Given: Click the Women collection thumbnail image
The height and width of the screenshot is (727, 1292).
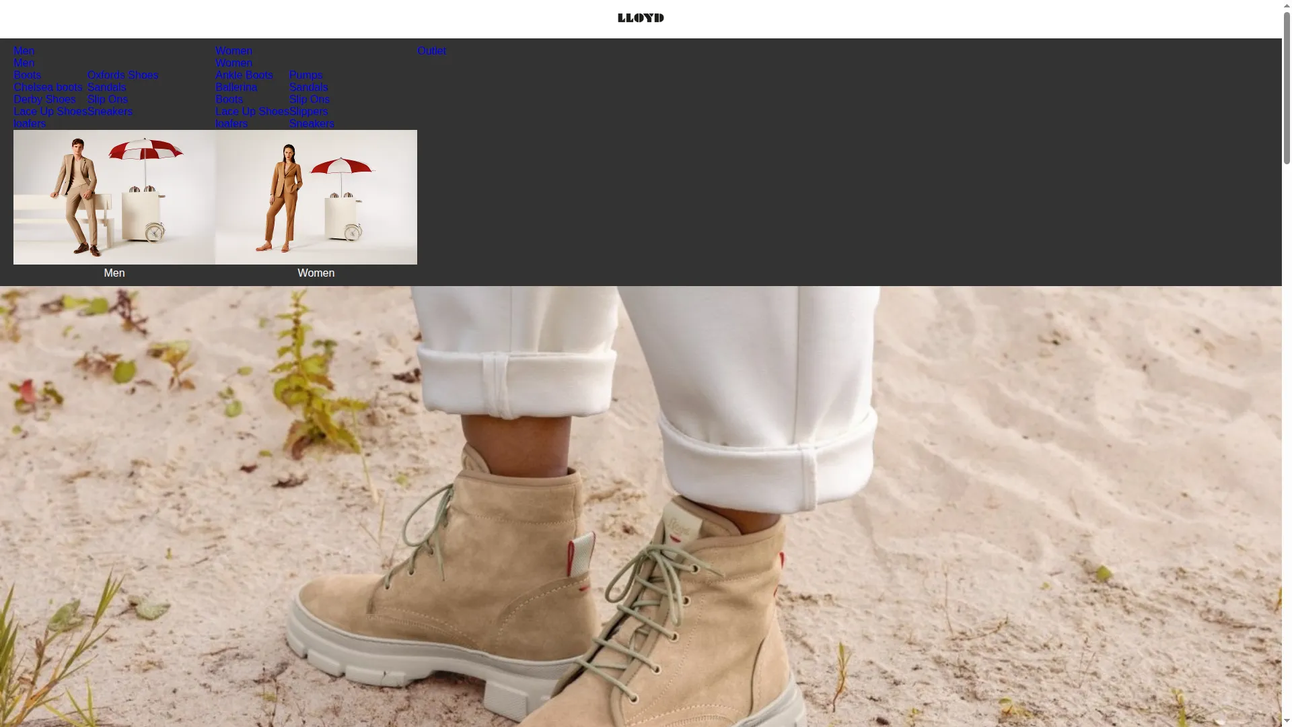Looking at the screenshot, I should (316, 197).
